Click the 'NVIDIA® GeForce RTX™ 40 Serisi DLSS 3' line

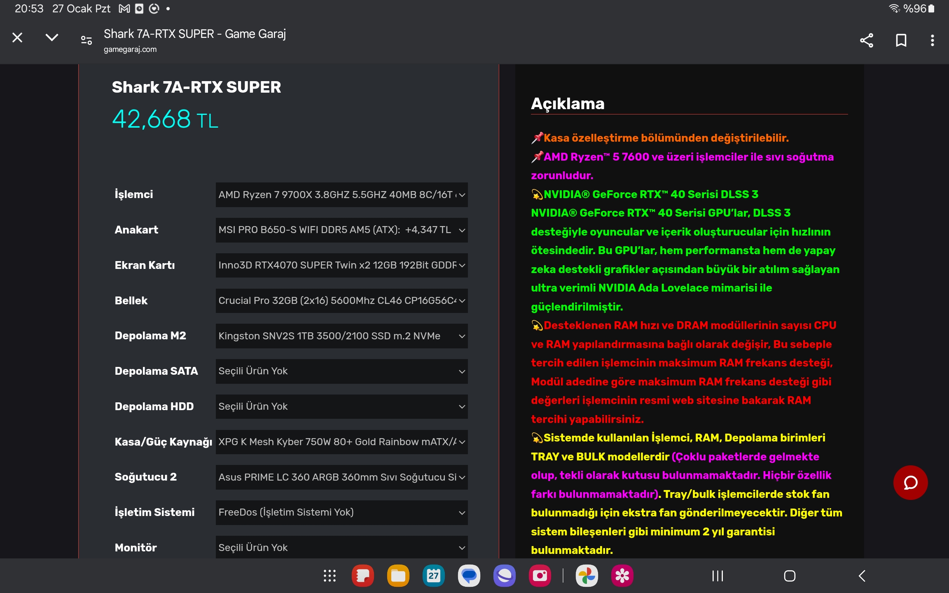point(650,194)
